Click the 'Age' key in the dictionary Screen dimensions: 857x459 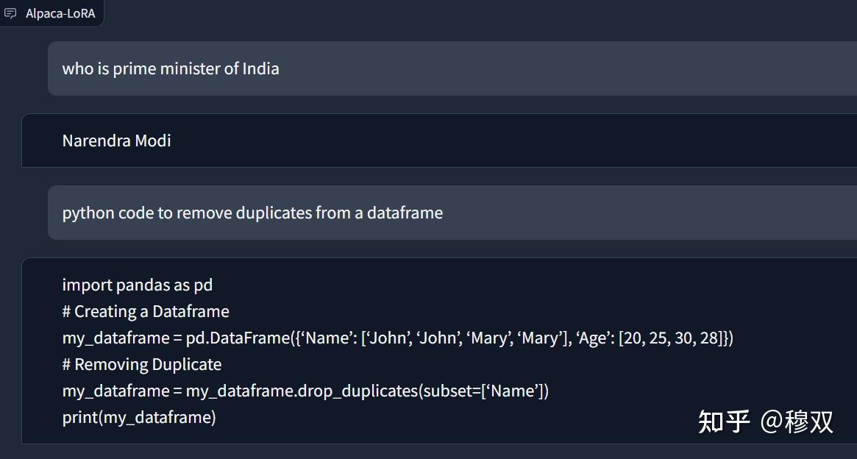[591, 338]
